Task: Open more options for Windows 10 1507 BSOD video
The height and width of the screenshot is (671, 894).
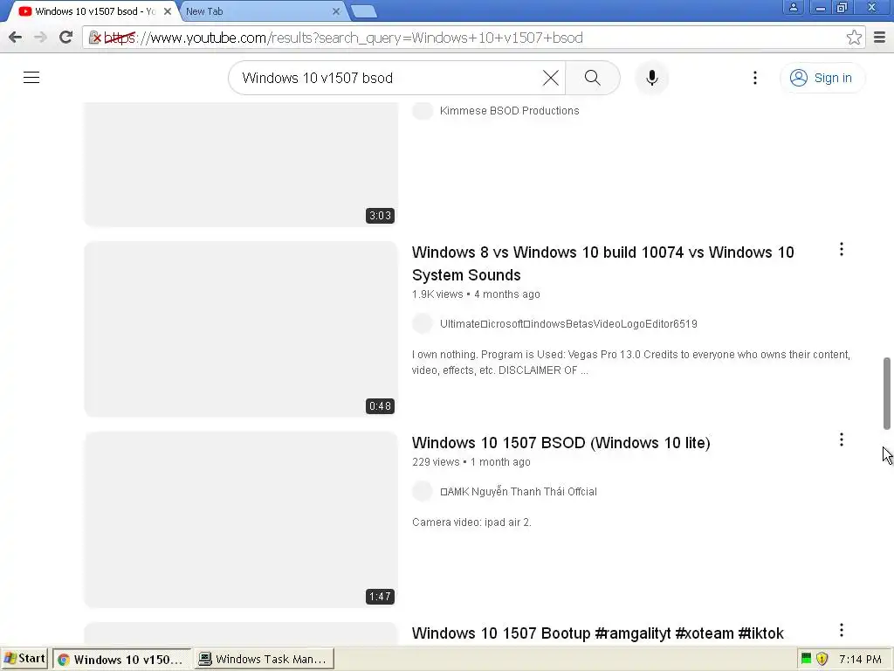Action: point(842,440)
